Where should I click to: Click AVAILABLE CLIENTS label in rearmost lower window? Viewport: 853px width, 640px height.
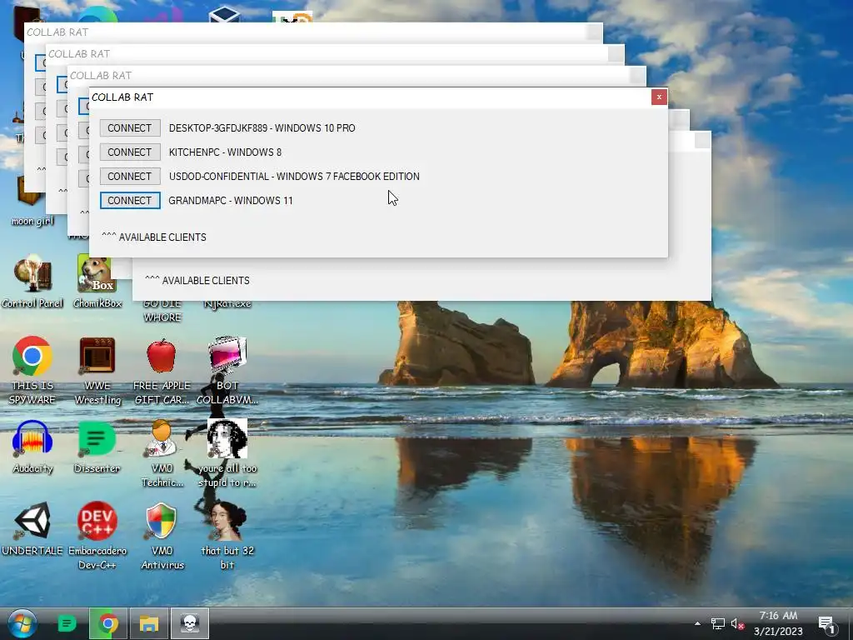click(x=197, y=281)
